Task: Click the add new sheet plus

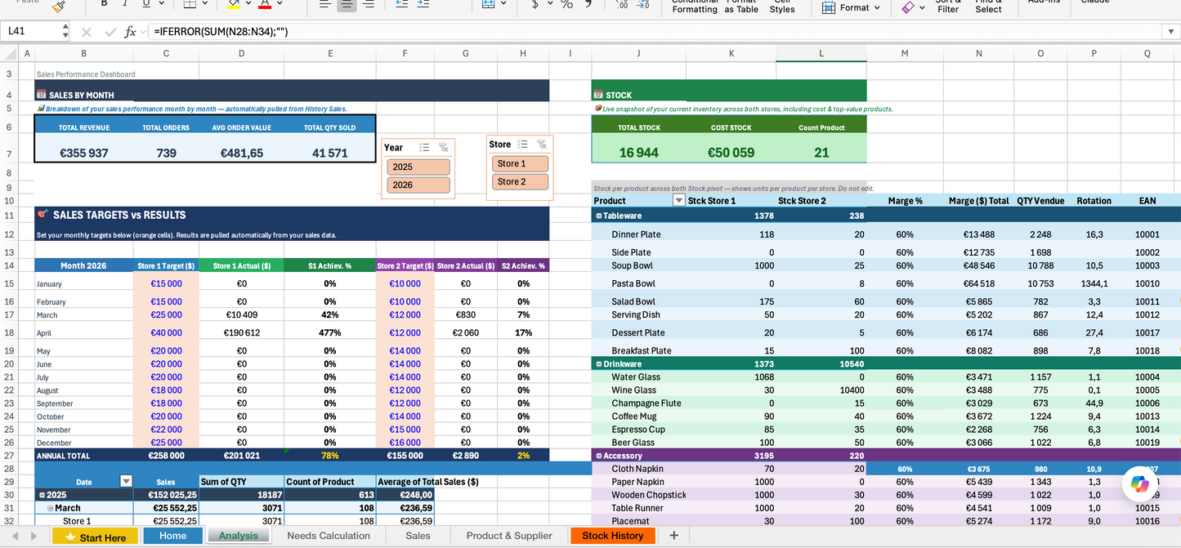Action: coord(673,536)
